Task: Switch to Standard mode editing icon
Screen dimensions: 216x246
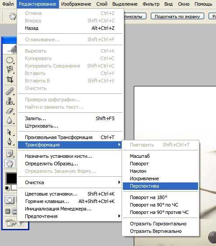Action: coord(10,200)
